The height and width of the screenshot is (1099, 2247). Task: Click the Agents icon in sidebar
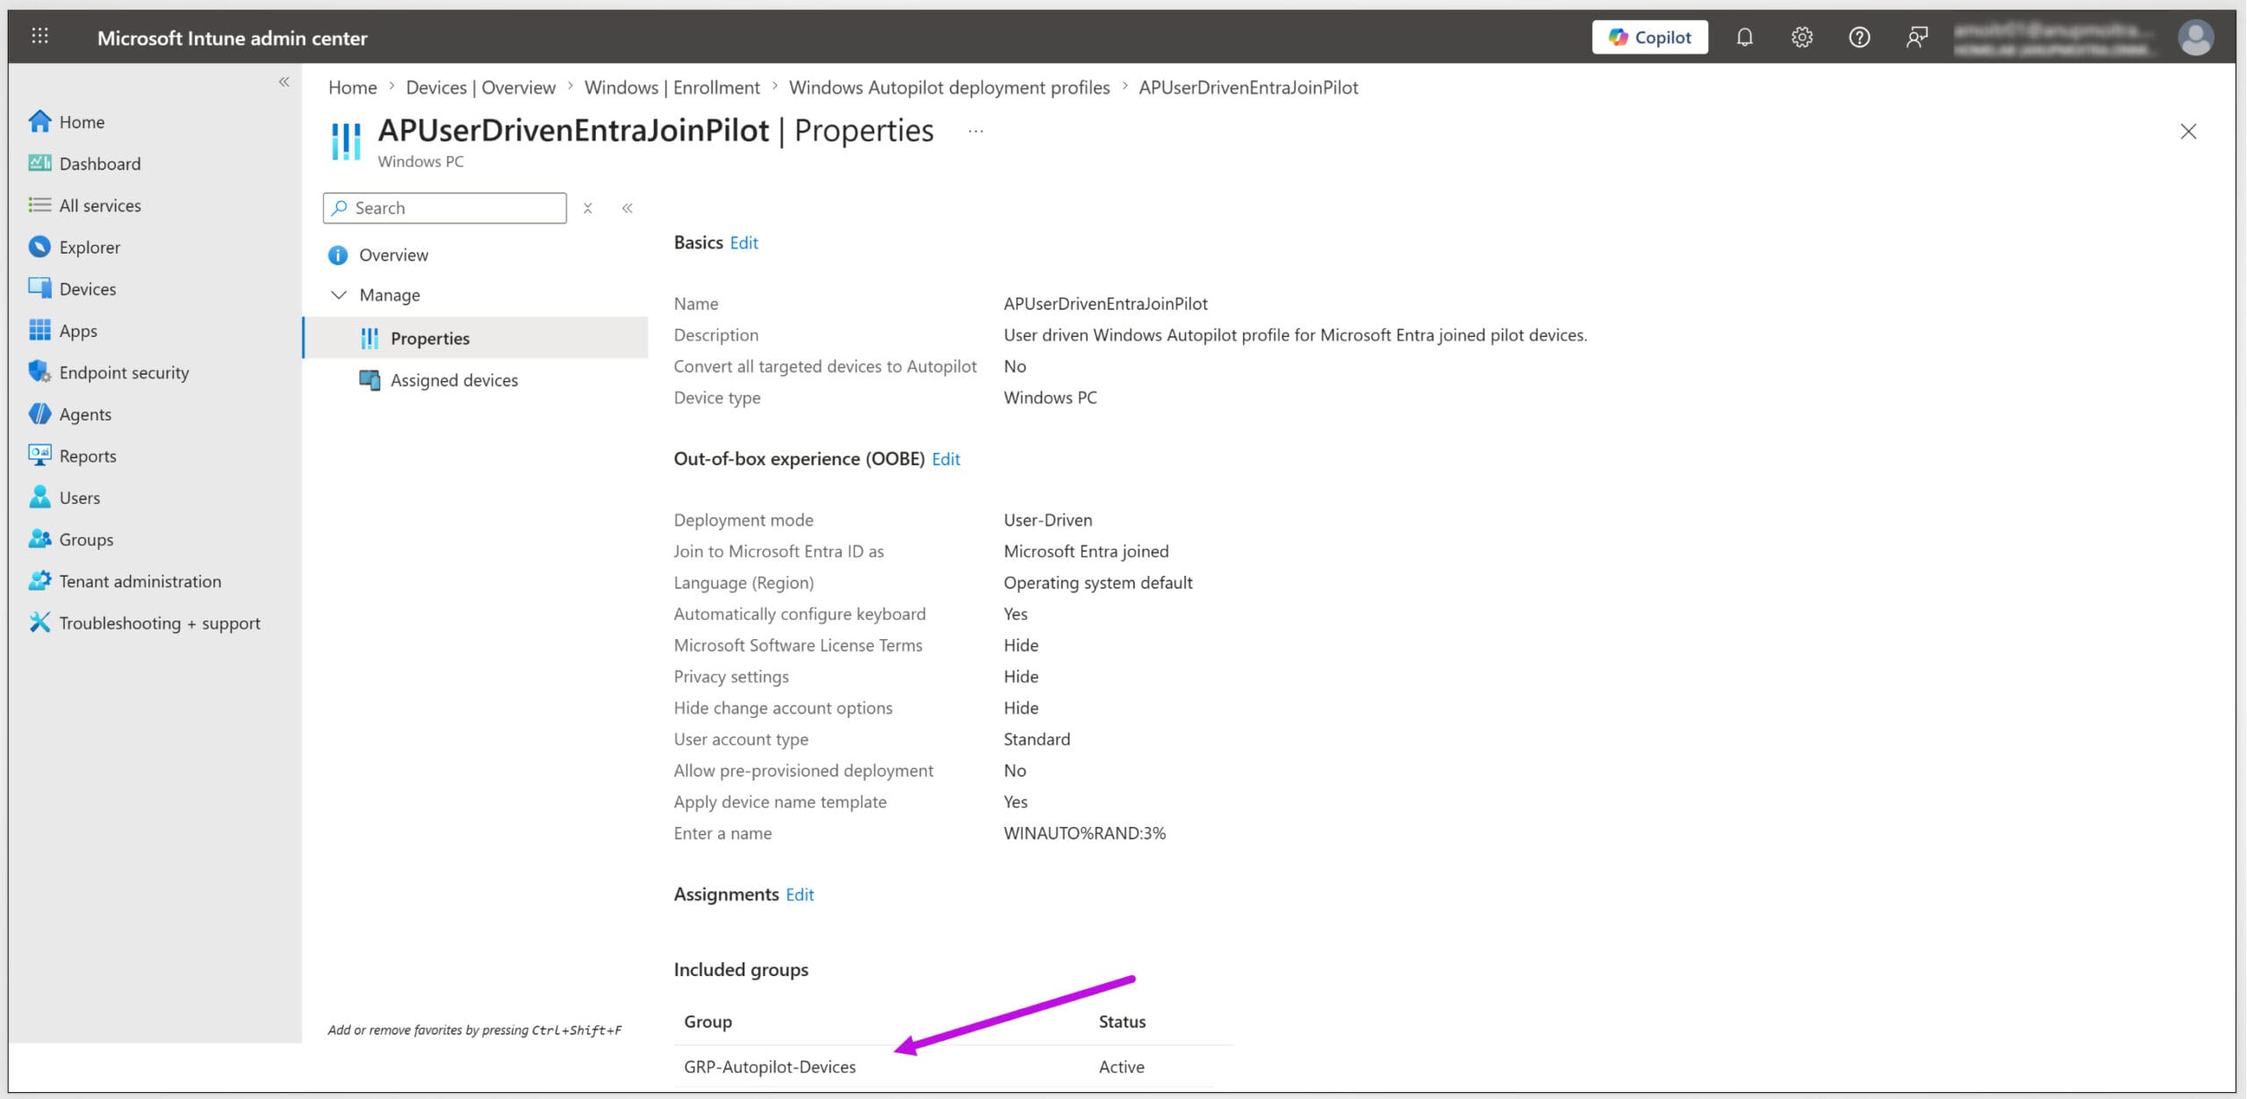click(x=39, y=413)
